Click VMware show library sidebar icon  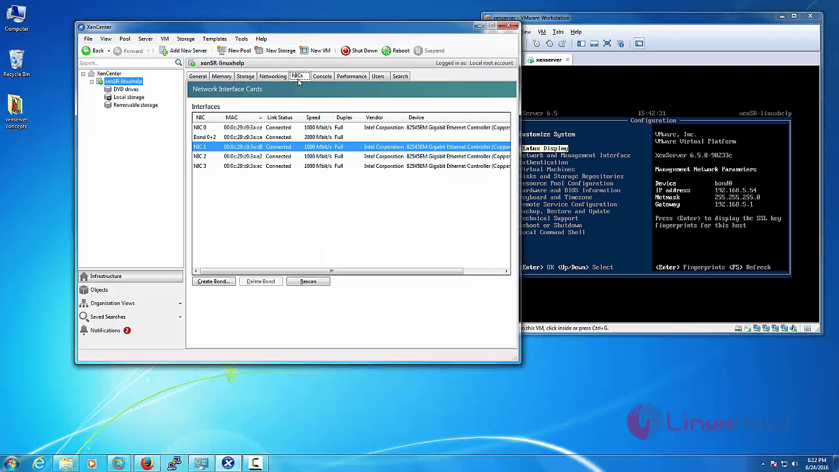pos(581,43)
